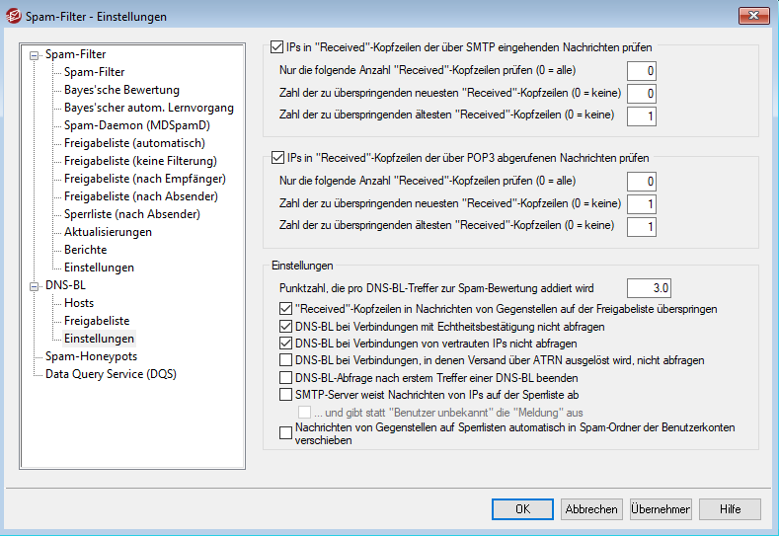Enable DNS-BL skip for ATRN connections
Image resolution: width=779 pixels, height=536 pixels.
286,361
